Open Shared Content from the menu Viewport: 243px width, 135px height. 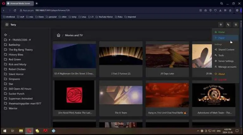click(x=226, y=50)
